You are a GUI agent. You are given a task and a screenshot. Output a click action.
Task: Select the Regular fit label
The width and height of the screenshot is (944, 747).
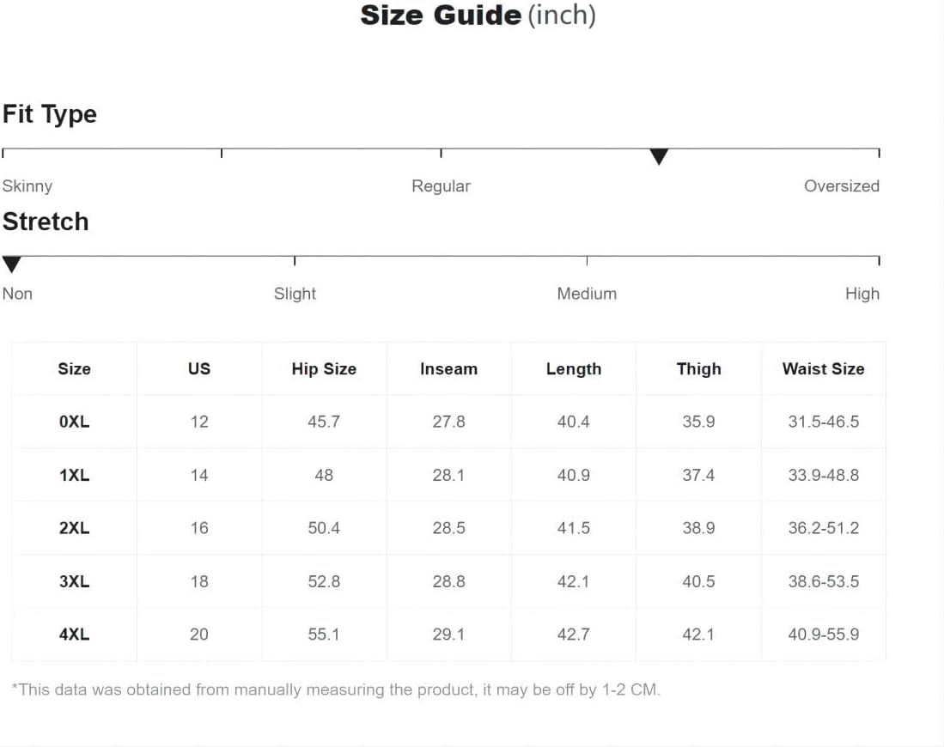441,186
